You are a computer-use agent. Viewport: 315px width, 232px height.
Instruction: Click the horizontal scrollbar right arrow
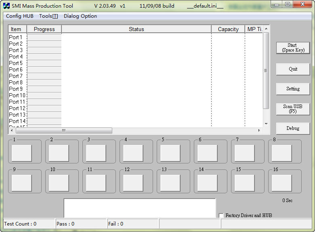(259, 131)
